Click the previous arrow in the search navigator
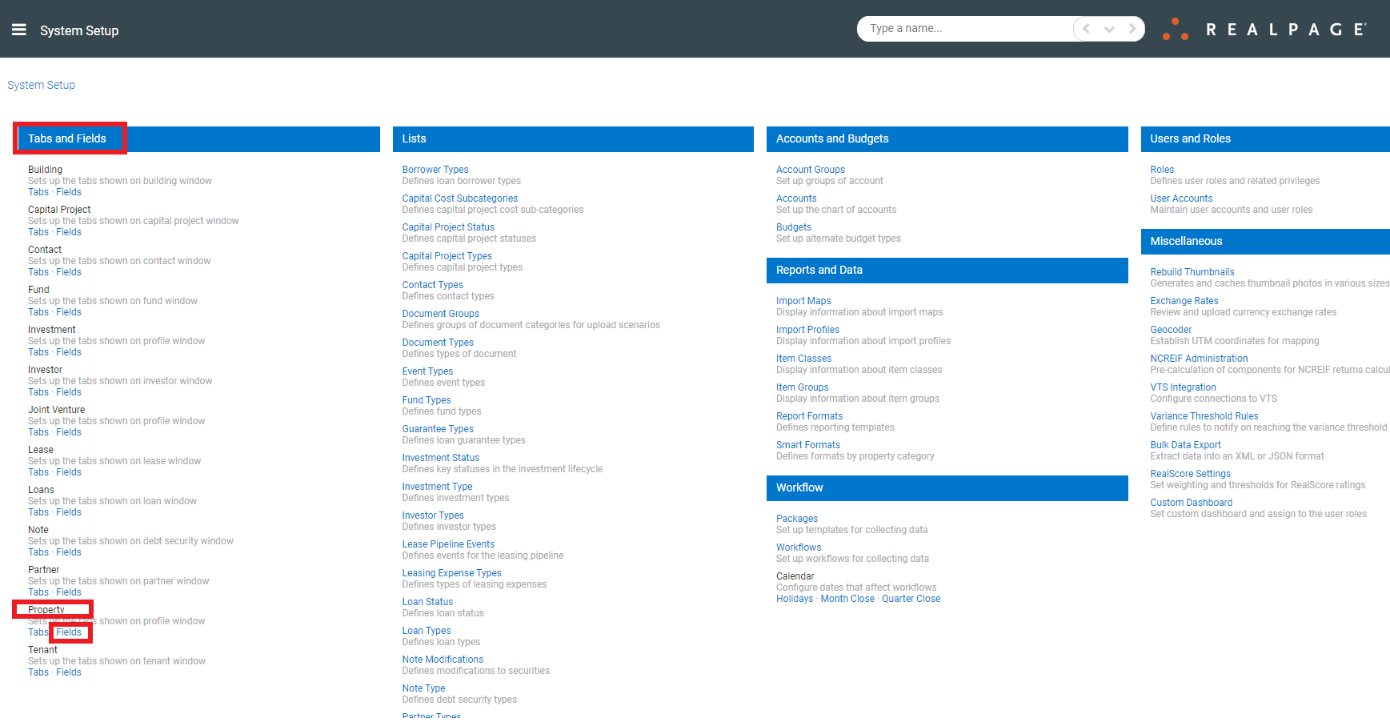 coord(1085,28)
